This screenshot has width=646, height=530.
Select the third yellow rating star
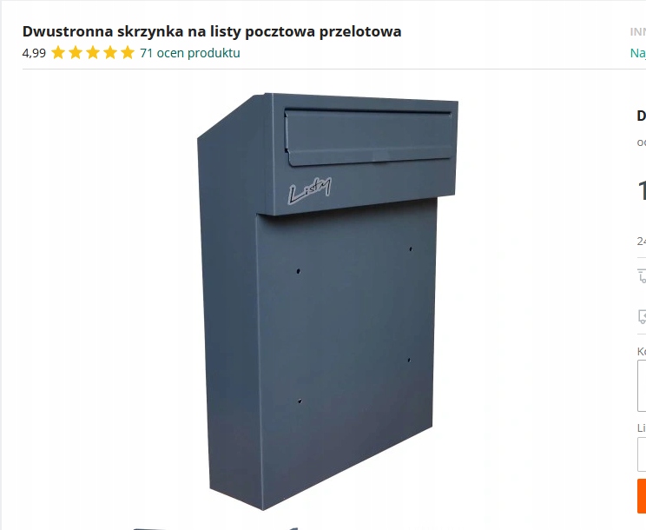click(x=93, y=53)
